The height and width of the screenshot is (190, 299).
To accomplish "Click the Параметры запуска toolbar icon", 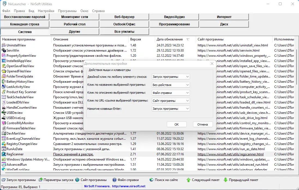I will 40,180.
